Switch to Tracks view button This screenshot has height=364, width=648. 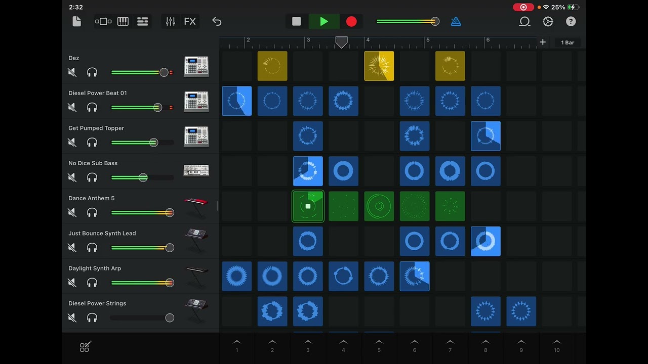pyautogui.click(x=143, y=21)
